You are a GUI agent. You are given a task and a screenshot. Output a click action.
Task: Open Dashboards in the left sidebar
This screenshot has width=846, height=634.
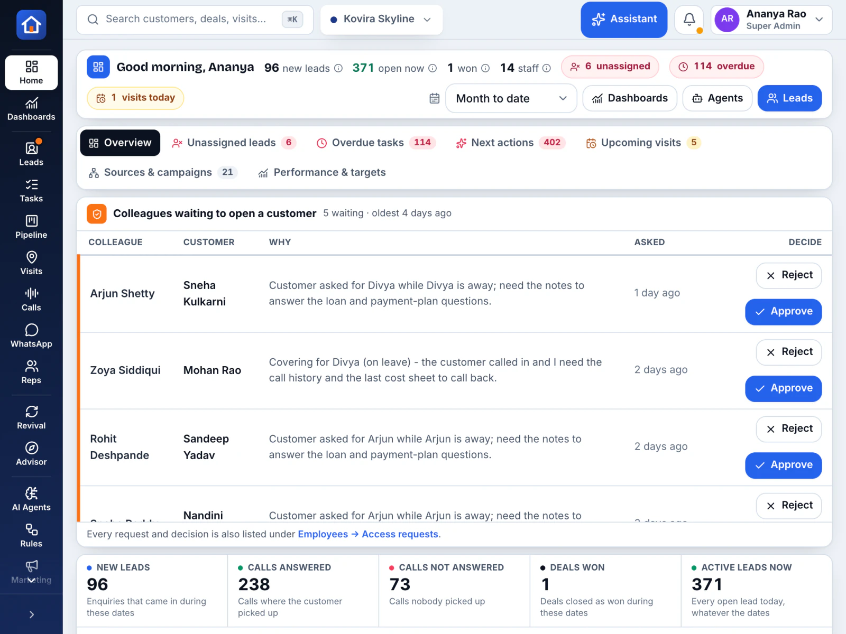point(31,109)
